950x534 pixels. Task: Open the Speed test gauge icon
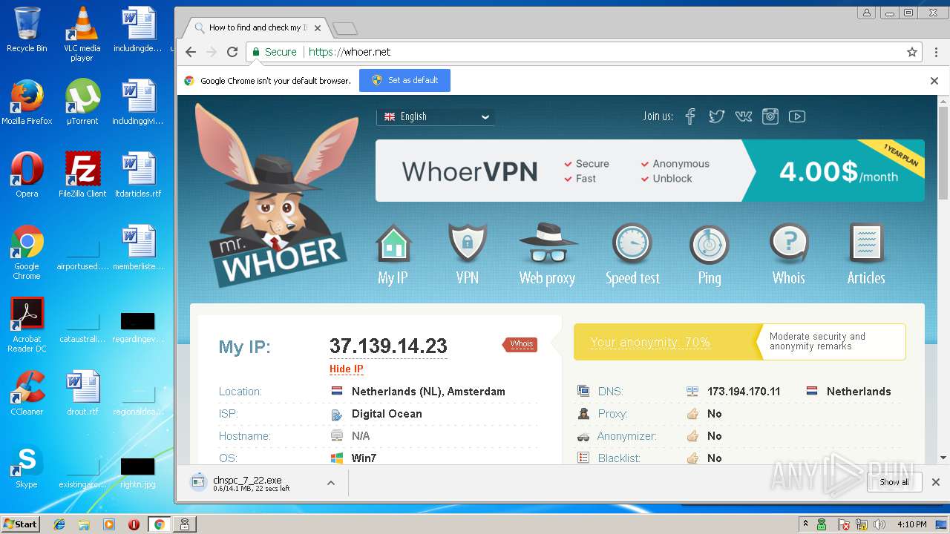point(632,244)
